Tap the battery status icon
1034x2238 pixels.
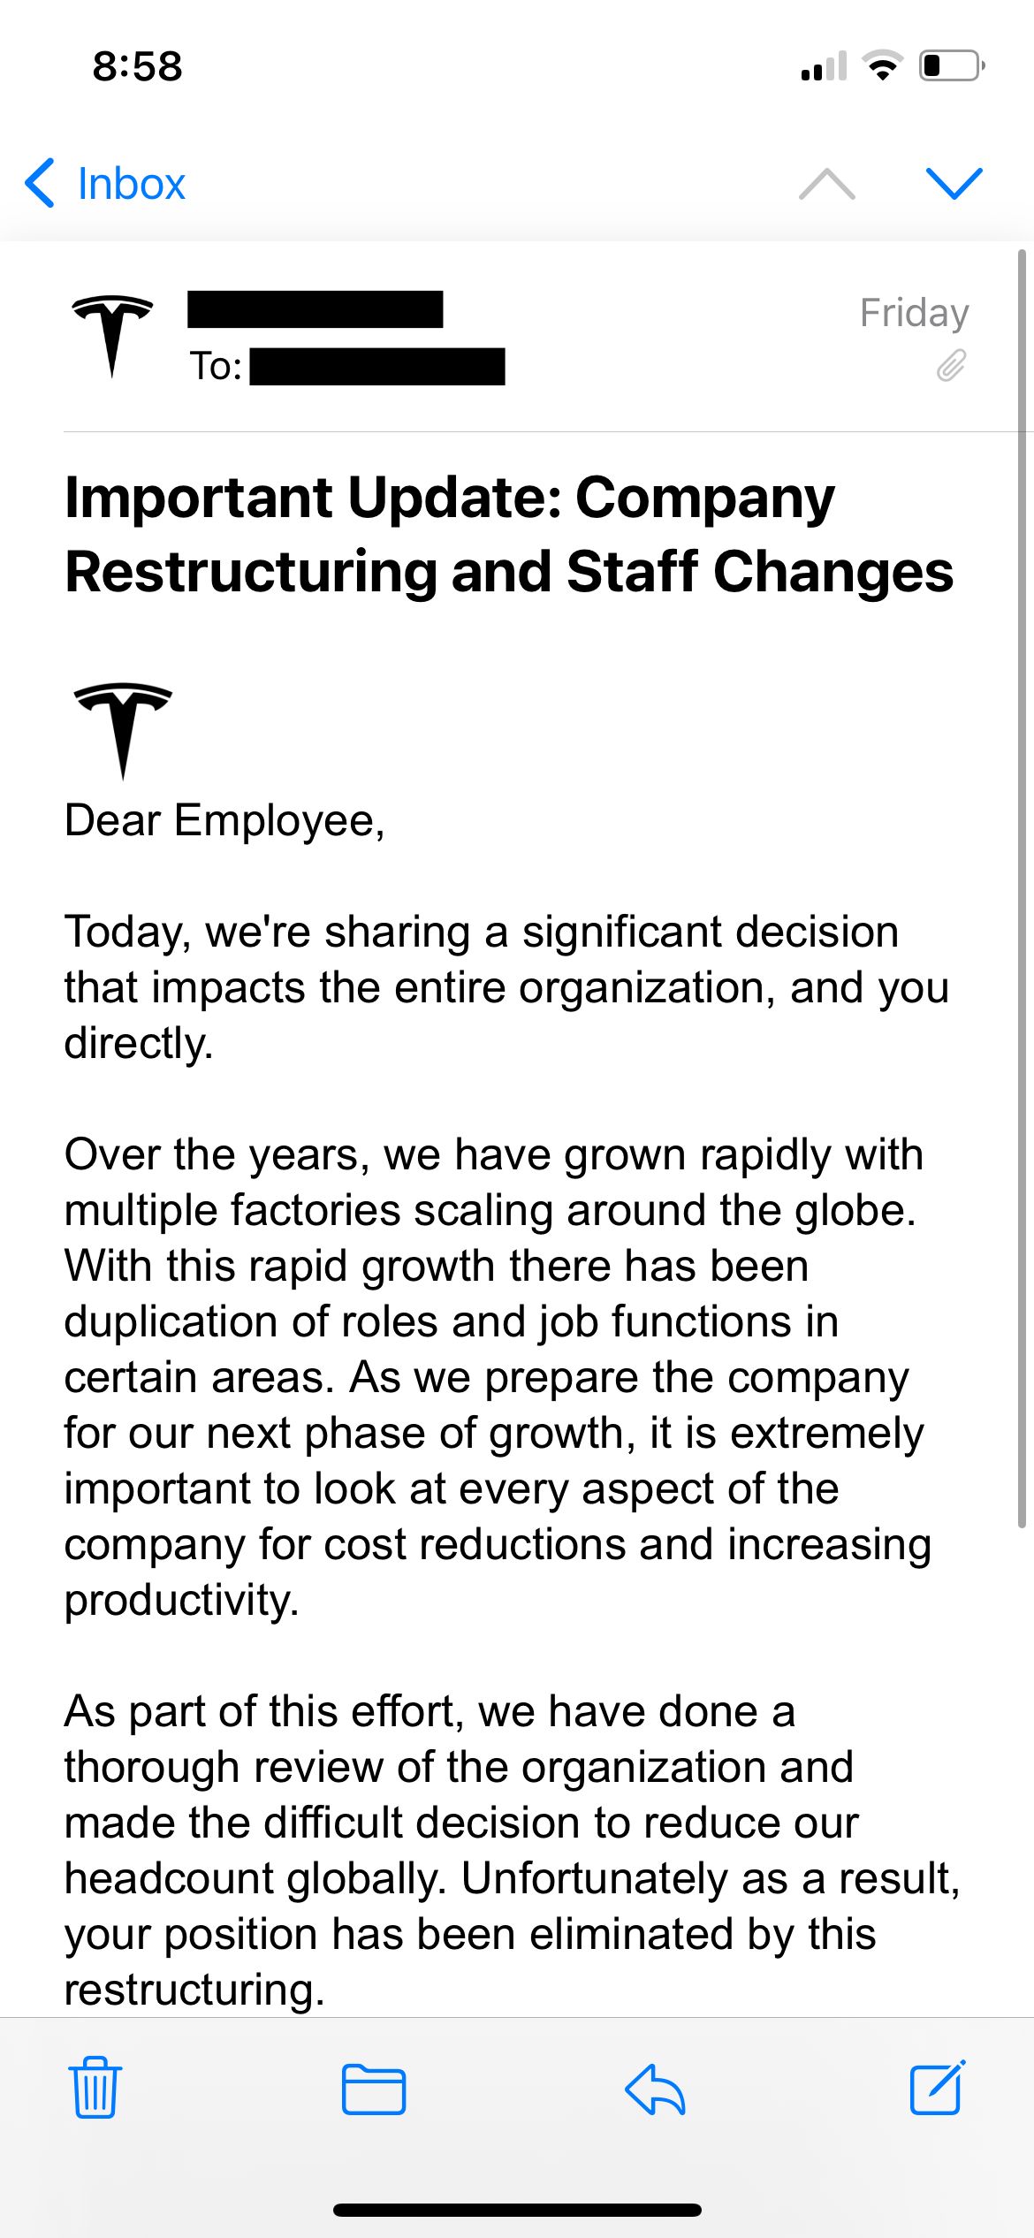(952, 66)
